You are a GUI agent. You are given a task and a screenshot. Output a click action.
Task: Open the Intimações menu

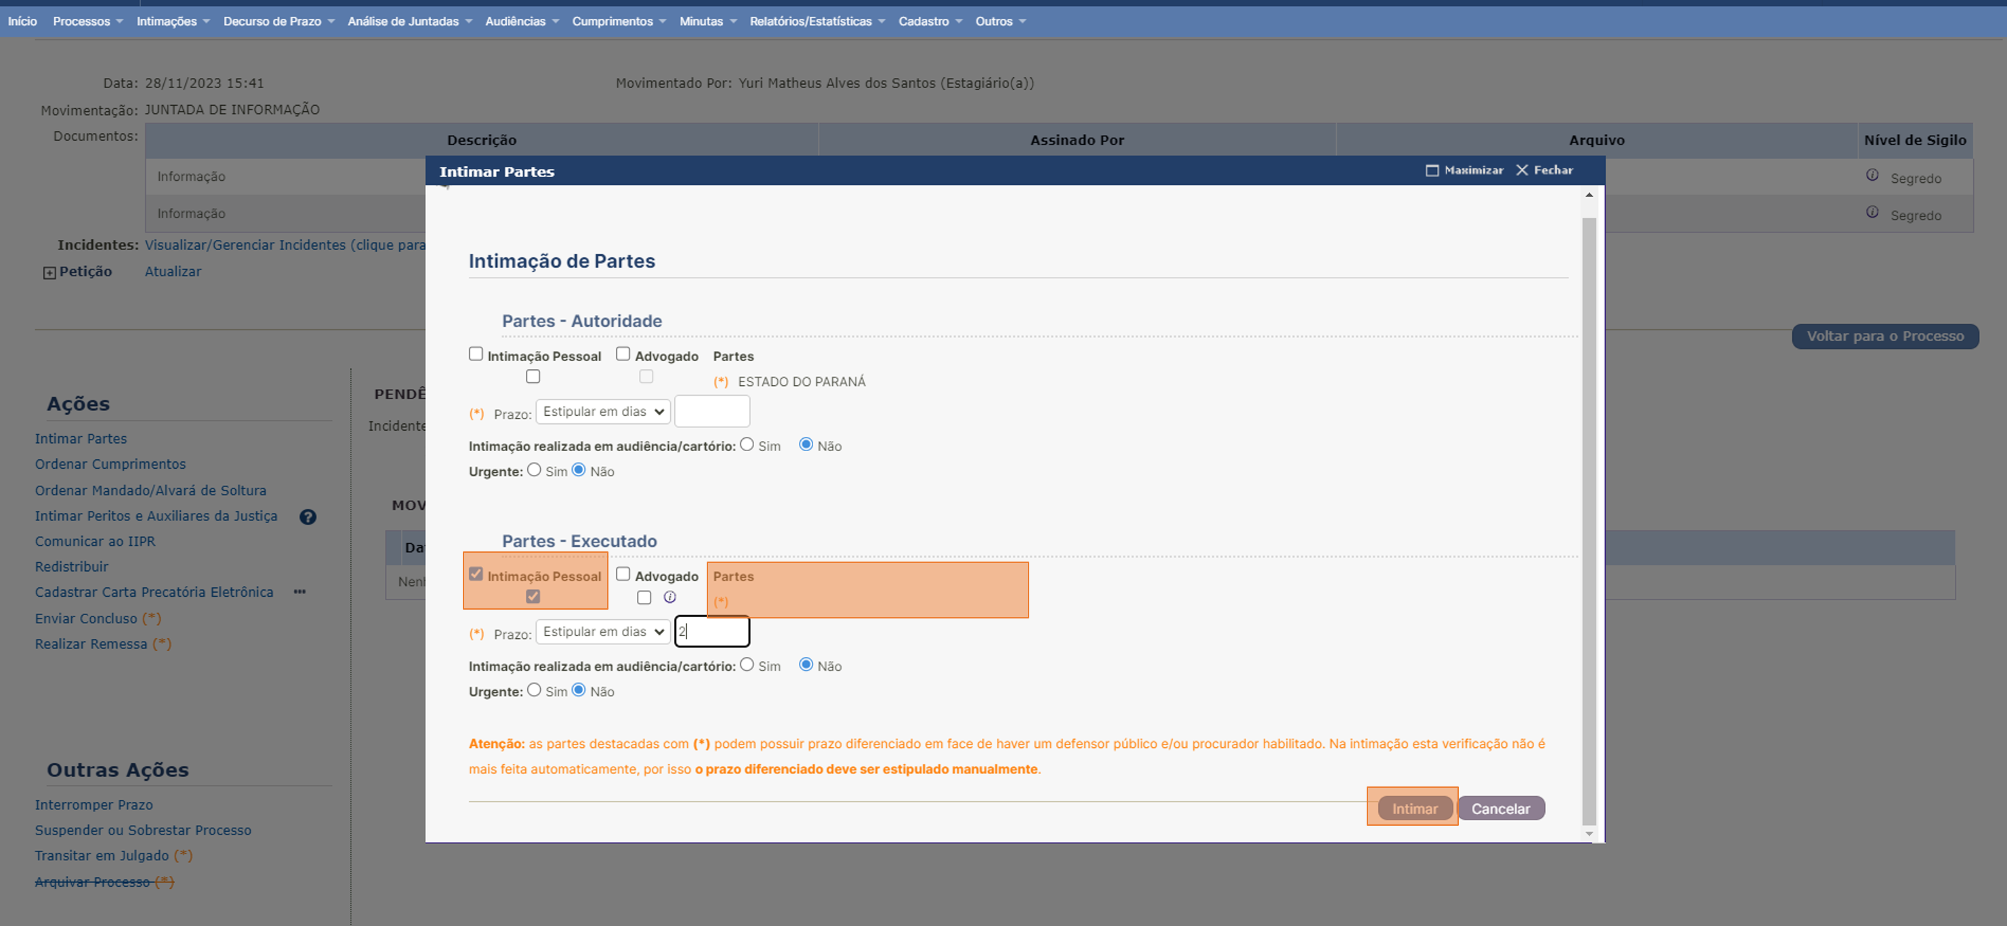(173, 21)
